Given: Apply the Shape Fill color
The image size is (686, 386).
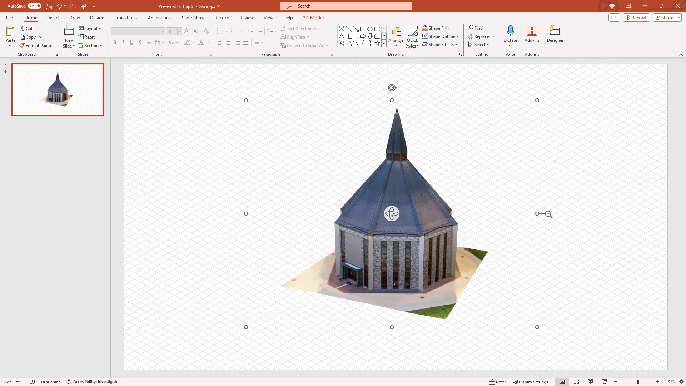Looking at the screenshot, I should coord(425,28).
